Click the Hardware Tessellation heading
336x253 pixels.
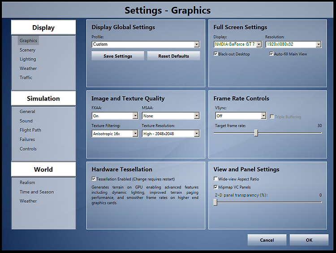(x=122, y=169)
